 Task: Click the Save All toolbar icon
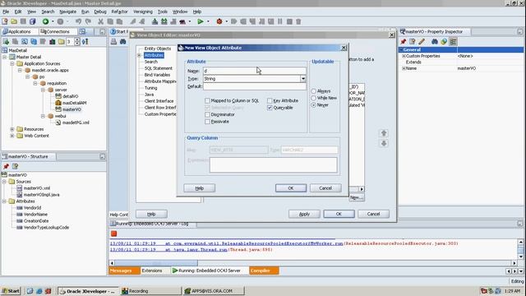pos(33,21)
